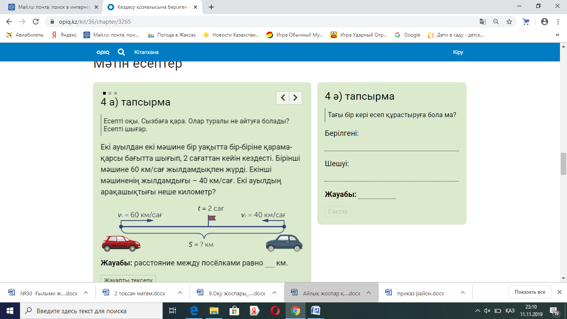This screenshot has height=319, width=567.
Task: Show hidden bookmarks with the overflow chevron
Action: tap(557, 35)
